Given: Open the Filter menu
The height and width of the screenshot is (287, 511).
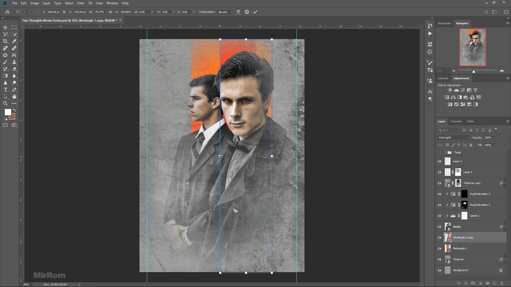Looking at the screenshot, I should [80, 3].
